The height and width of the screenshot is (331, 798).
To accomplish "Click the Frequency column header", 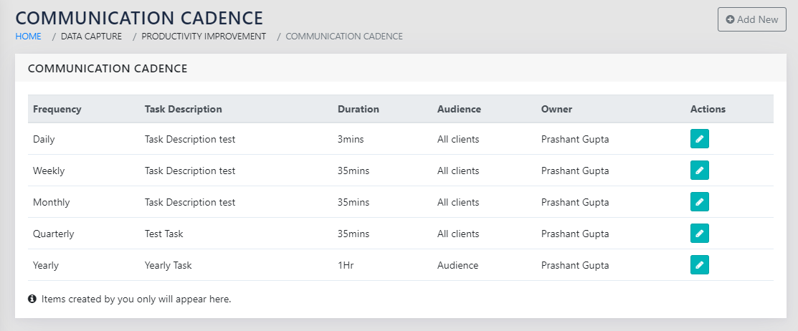I will (57, 110).
